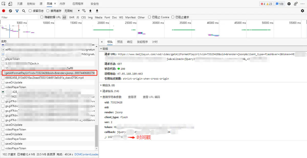The image size is (307, 158).
Task: Click 查看源 link in query parameters
Action: [x=132, y=97]
